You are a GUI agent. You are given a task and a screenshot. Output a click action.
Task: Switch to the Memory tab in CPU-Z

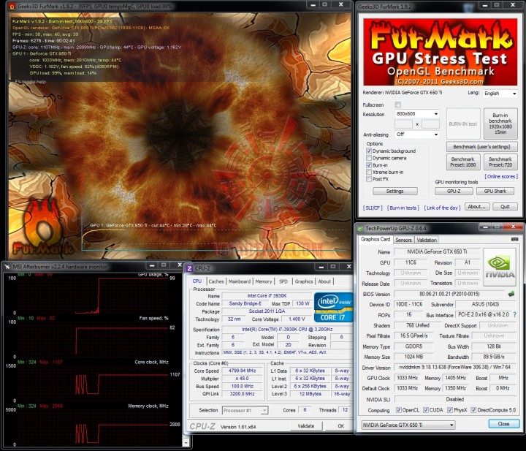coord(264,281)
